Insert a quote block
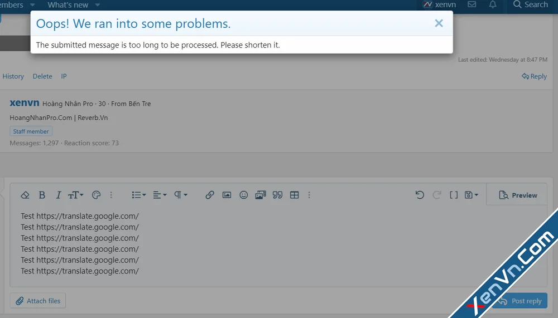The height and width of the screenshot is (318, 558). (x=277, y=195)
